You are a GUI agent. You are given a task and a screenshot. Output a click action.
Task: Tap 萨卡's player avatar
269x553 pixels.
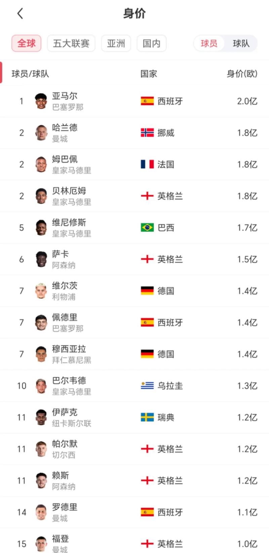click(41, 259)
